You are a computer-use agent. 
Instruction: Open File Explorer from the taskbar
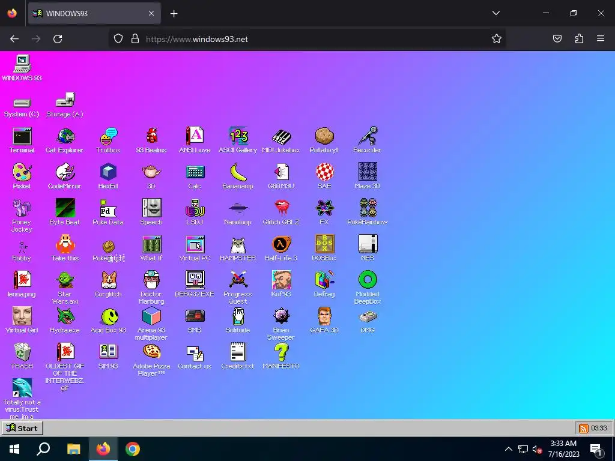tap(73, 449)
